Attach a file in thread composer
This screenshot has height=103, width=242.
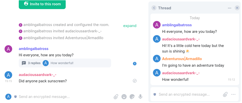click(x=225, y=94)
